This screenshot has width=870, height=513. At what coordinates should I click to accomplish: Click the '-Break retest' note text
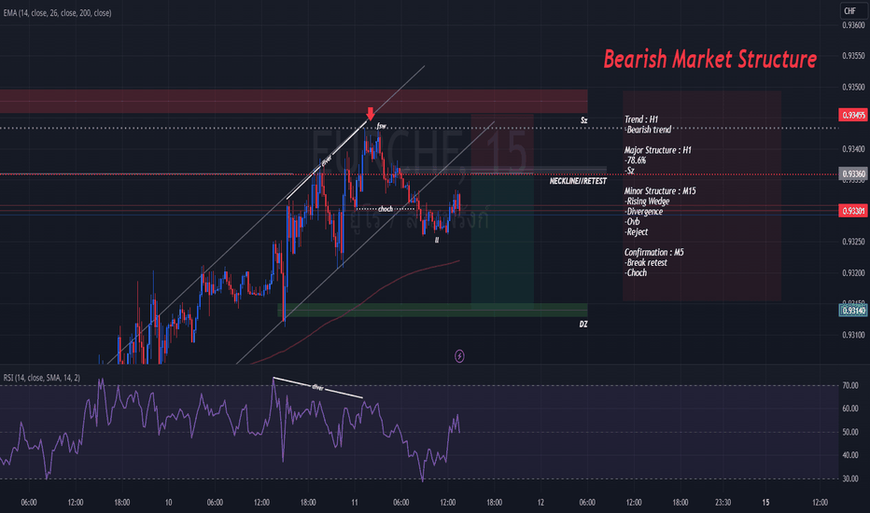[x=646, y=263]
